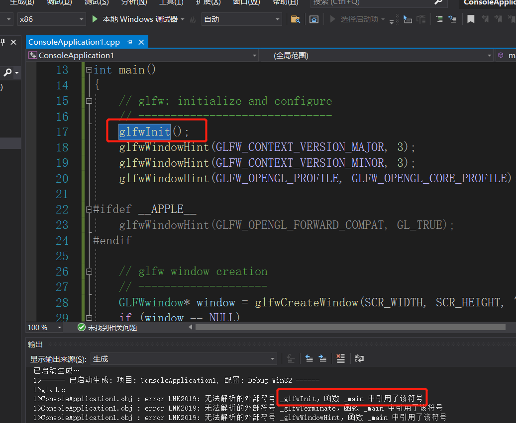Pin the ConsoleApplication1.cpp tab
This screenshot has width=516, height=423.
point(130,42)
